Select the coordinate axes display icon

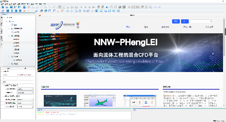pyautogui.click(x=129, y=7)
